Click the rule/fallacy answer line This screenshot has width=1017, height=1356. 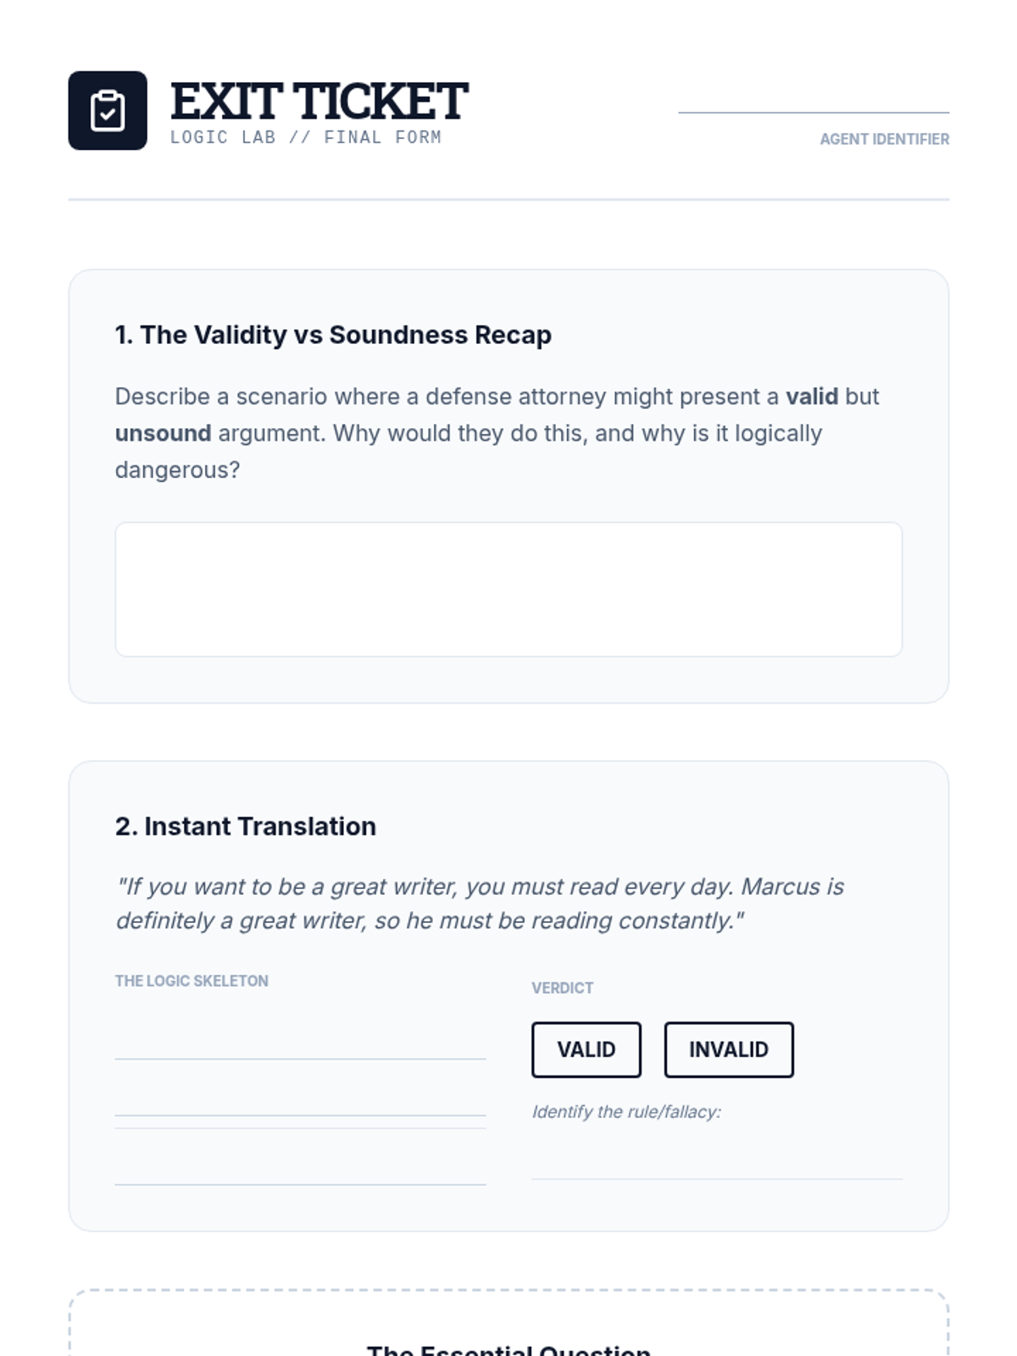[x=716, y=1164]
